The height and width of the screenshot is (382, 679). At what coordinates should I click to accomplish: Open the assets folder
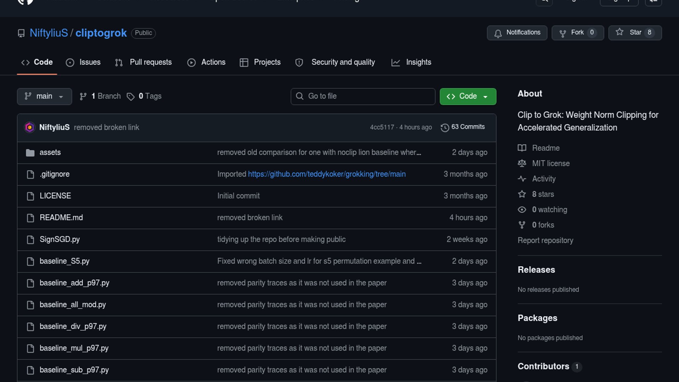[50, 152]
